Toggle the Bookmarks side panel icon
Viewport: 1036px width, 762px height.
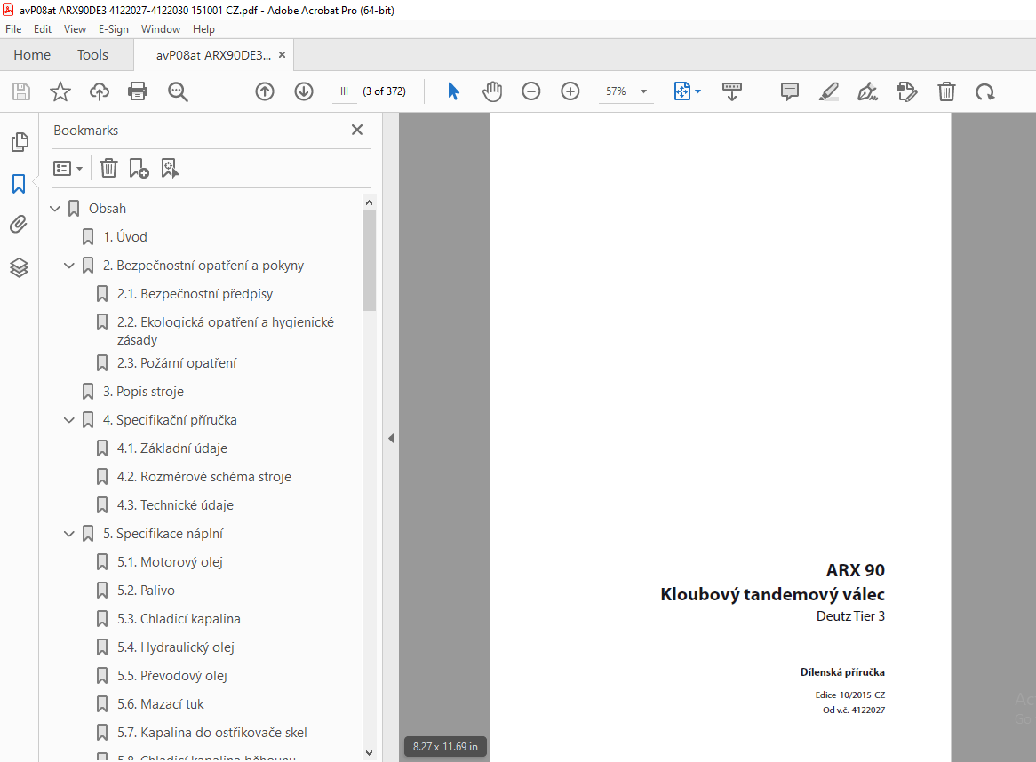[19, 184]
